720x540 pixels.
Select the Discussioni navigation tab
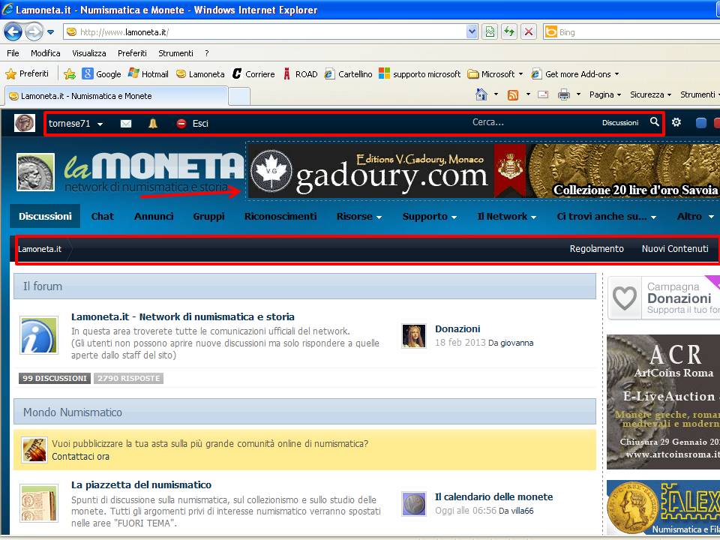tap(45, 216)
